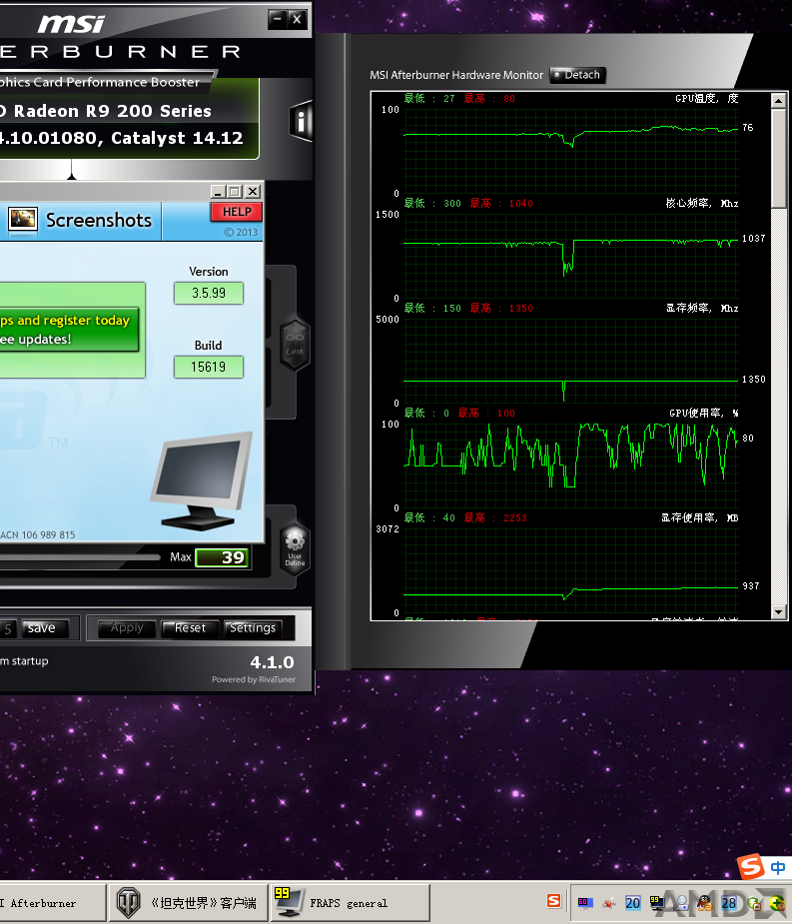792x924 pixels.
Task: Click the memory usage (显存使用率) graph
Action: (571, 571)
